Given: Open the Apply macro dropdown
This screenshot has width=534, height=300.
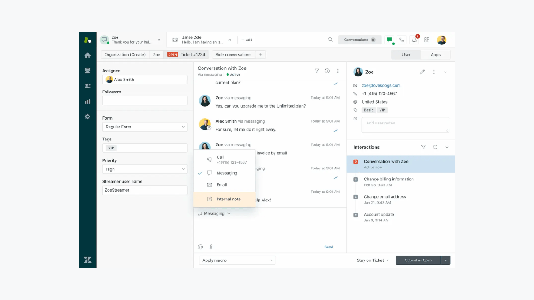Looking at the screenshot, I should pyautogui.click(x=237, y=260).
